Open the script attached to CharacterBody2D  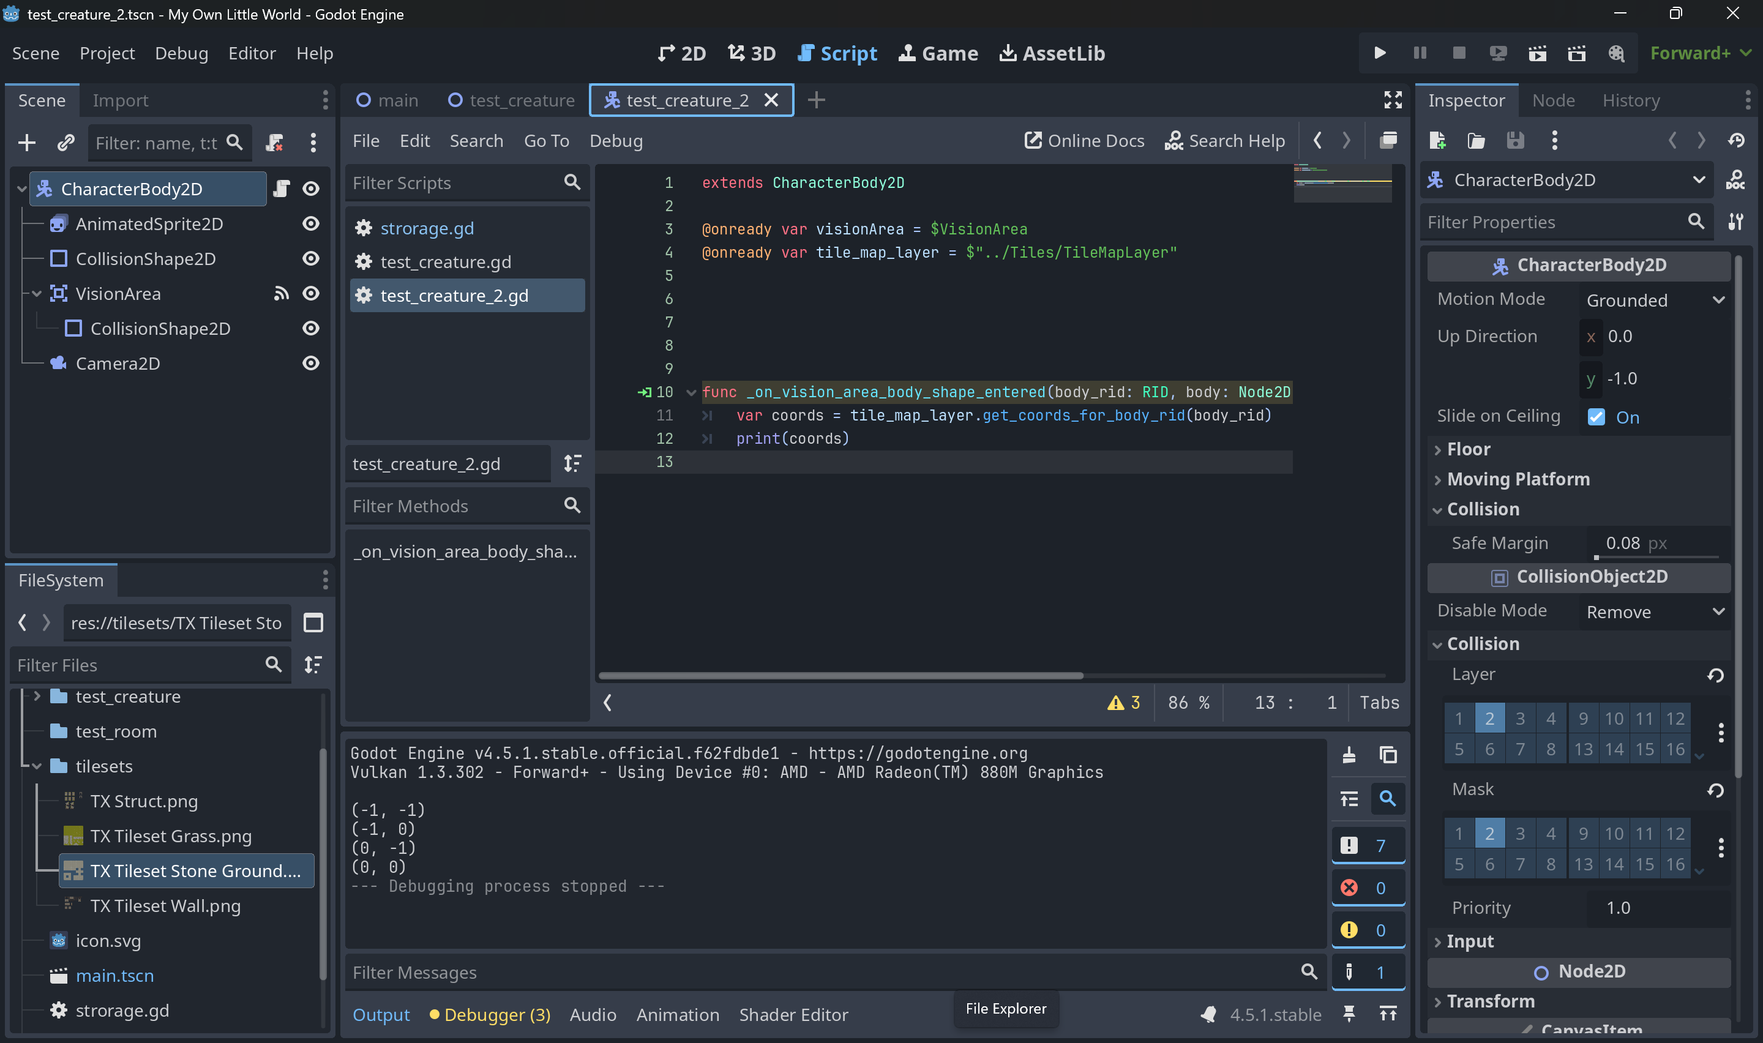pyautogui.click(x=282, y=189)
